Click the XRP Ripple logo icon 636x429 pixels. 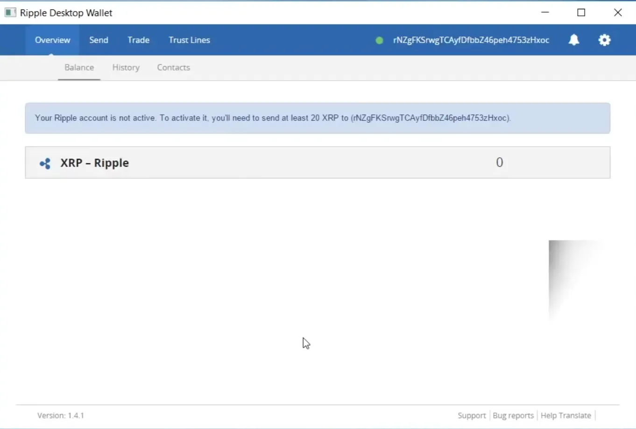45,163
